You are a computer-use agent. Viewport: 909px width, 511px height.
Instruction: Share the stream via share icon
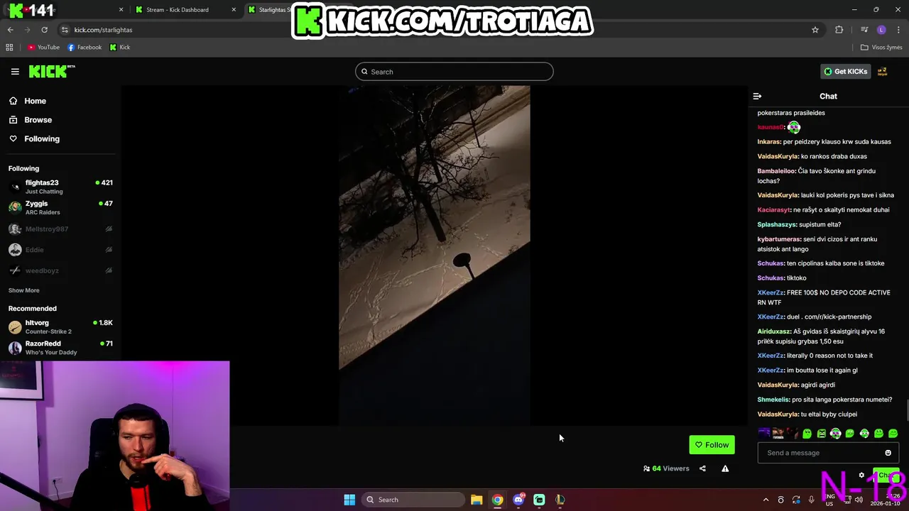[x=702, y=468]
